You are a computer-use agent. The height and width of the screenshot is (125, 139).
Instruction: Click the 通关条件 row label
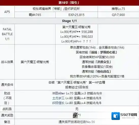[7, 85]
